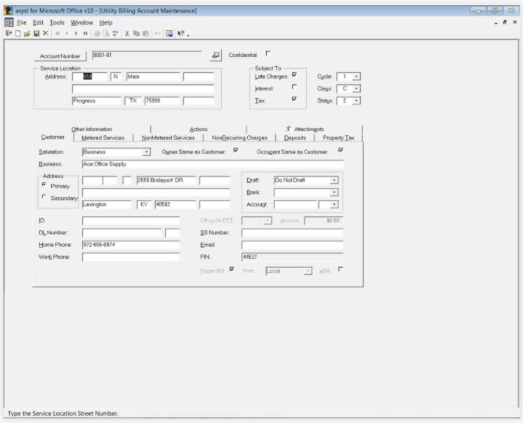Image resolution: width=523 pixels, height=423 pixels.
Task: Open the Property Tax tab
Action: click(338, 137)
